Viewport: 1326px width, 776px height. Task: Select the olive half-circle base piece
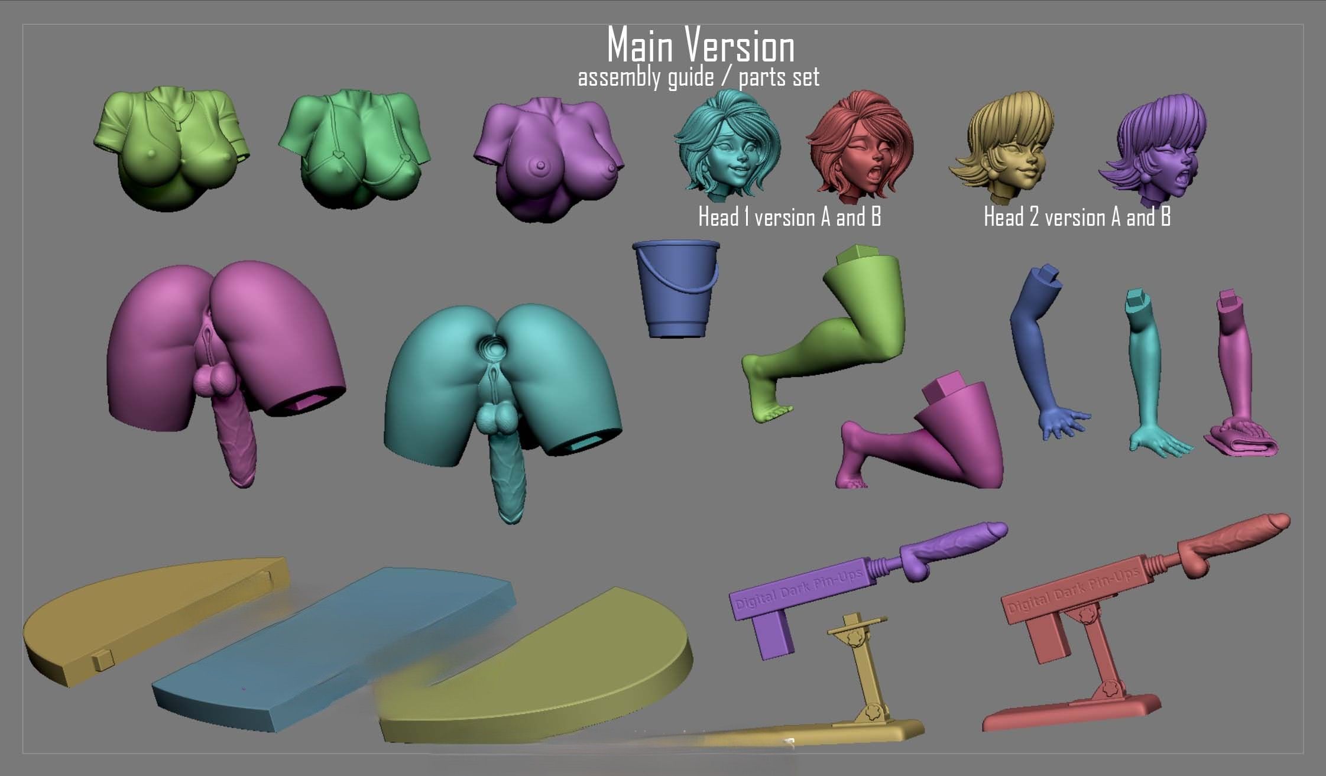coord(535,665)
